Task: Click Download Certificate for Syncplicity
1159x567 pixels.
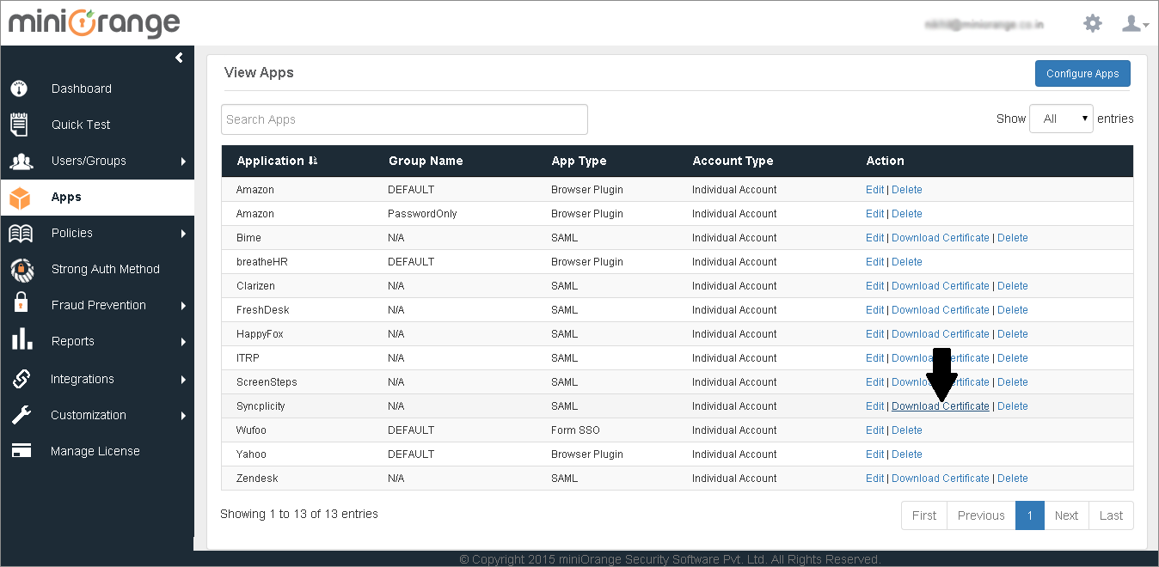Action: tap(941, 406)
